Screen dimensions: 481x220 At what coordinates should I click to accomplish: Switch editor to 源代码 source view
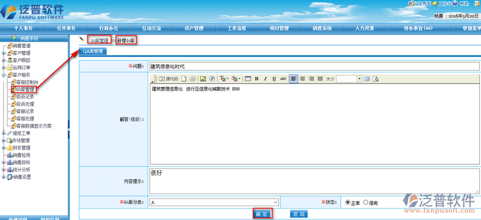click(169, 79)
